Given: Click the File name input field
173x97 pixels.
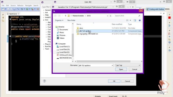Looking at the screenshot, I should pos(95,65).
